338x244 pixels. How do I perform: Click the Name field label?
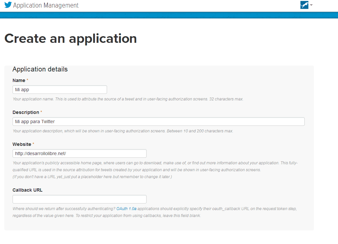(x=19, y=80)
